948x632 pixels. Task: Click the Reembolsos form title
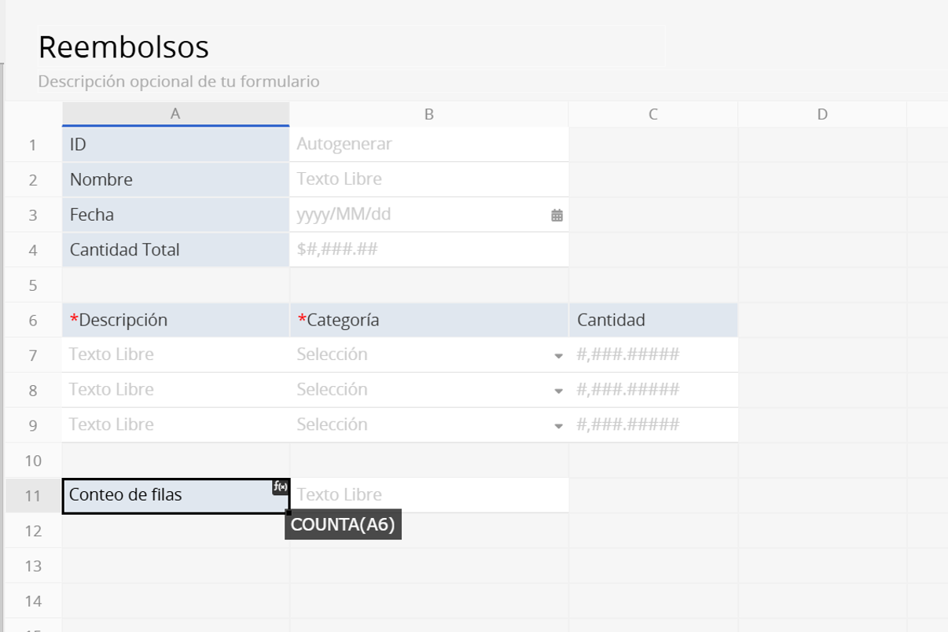123,47
